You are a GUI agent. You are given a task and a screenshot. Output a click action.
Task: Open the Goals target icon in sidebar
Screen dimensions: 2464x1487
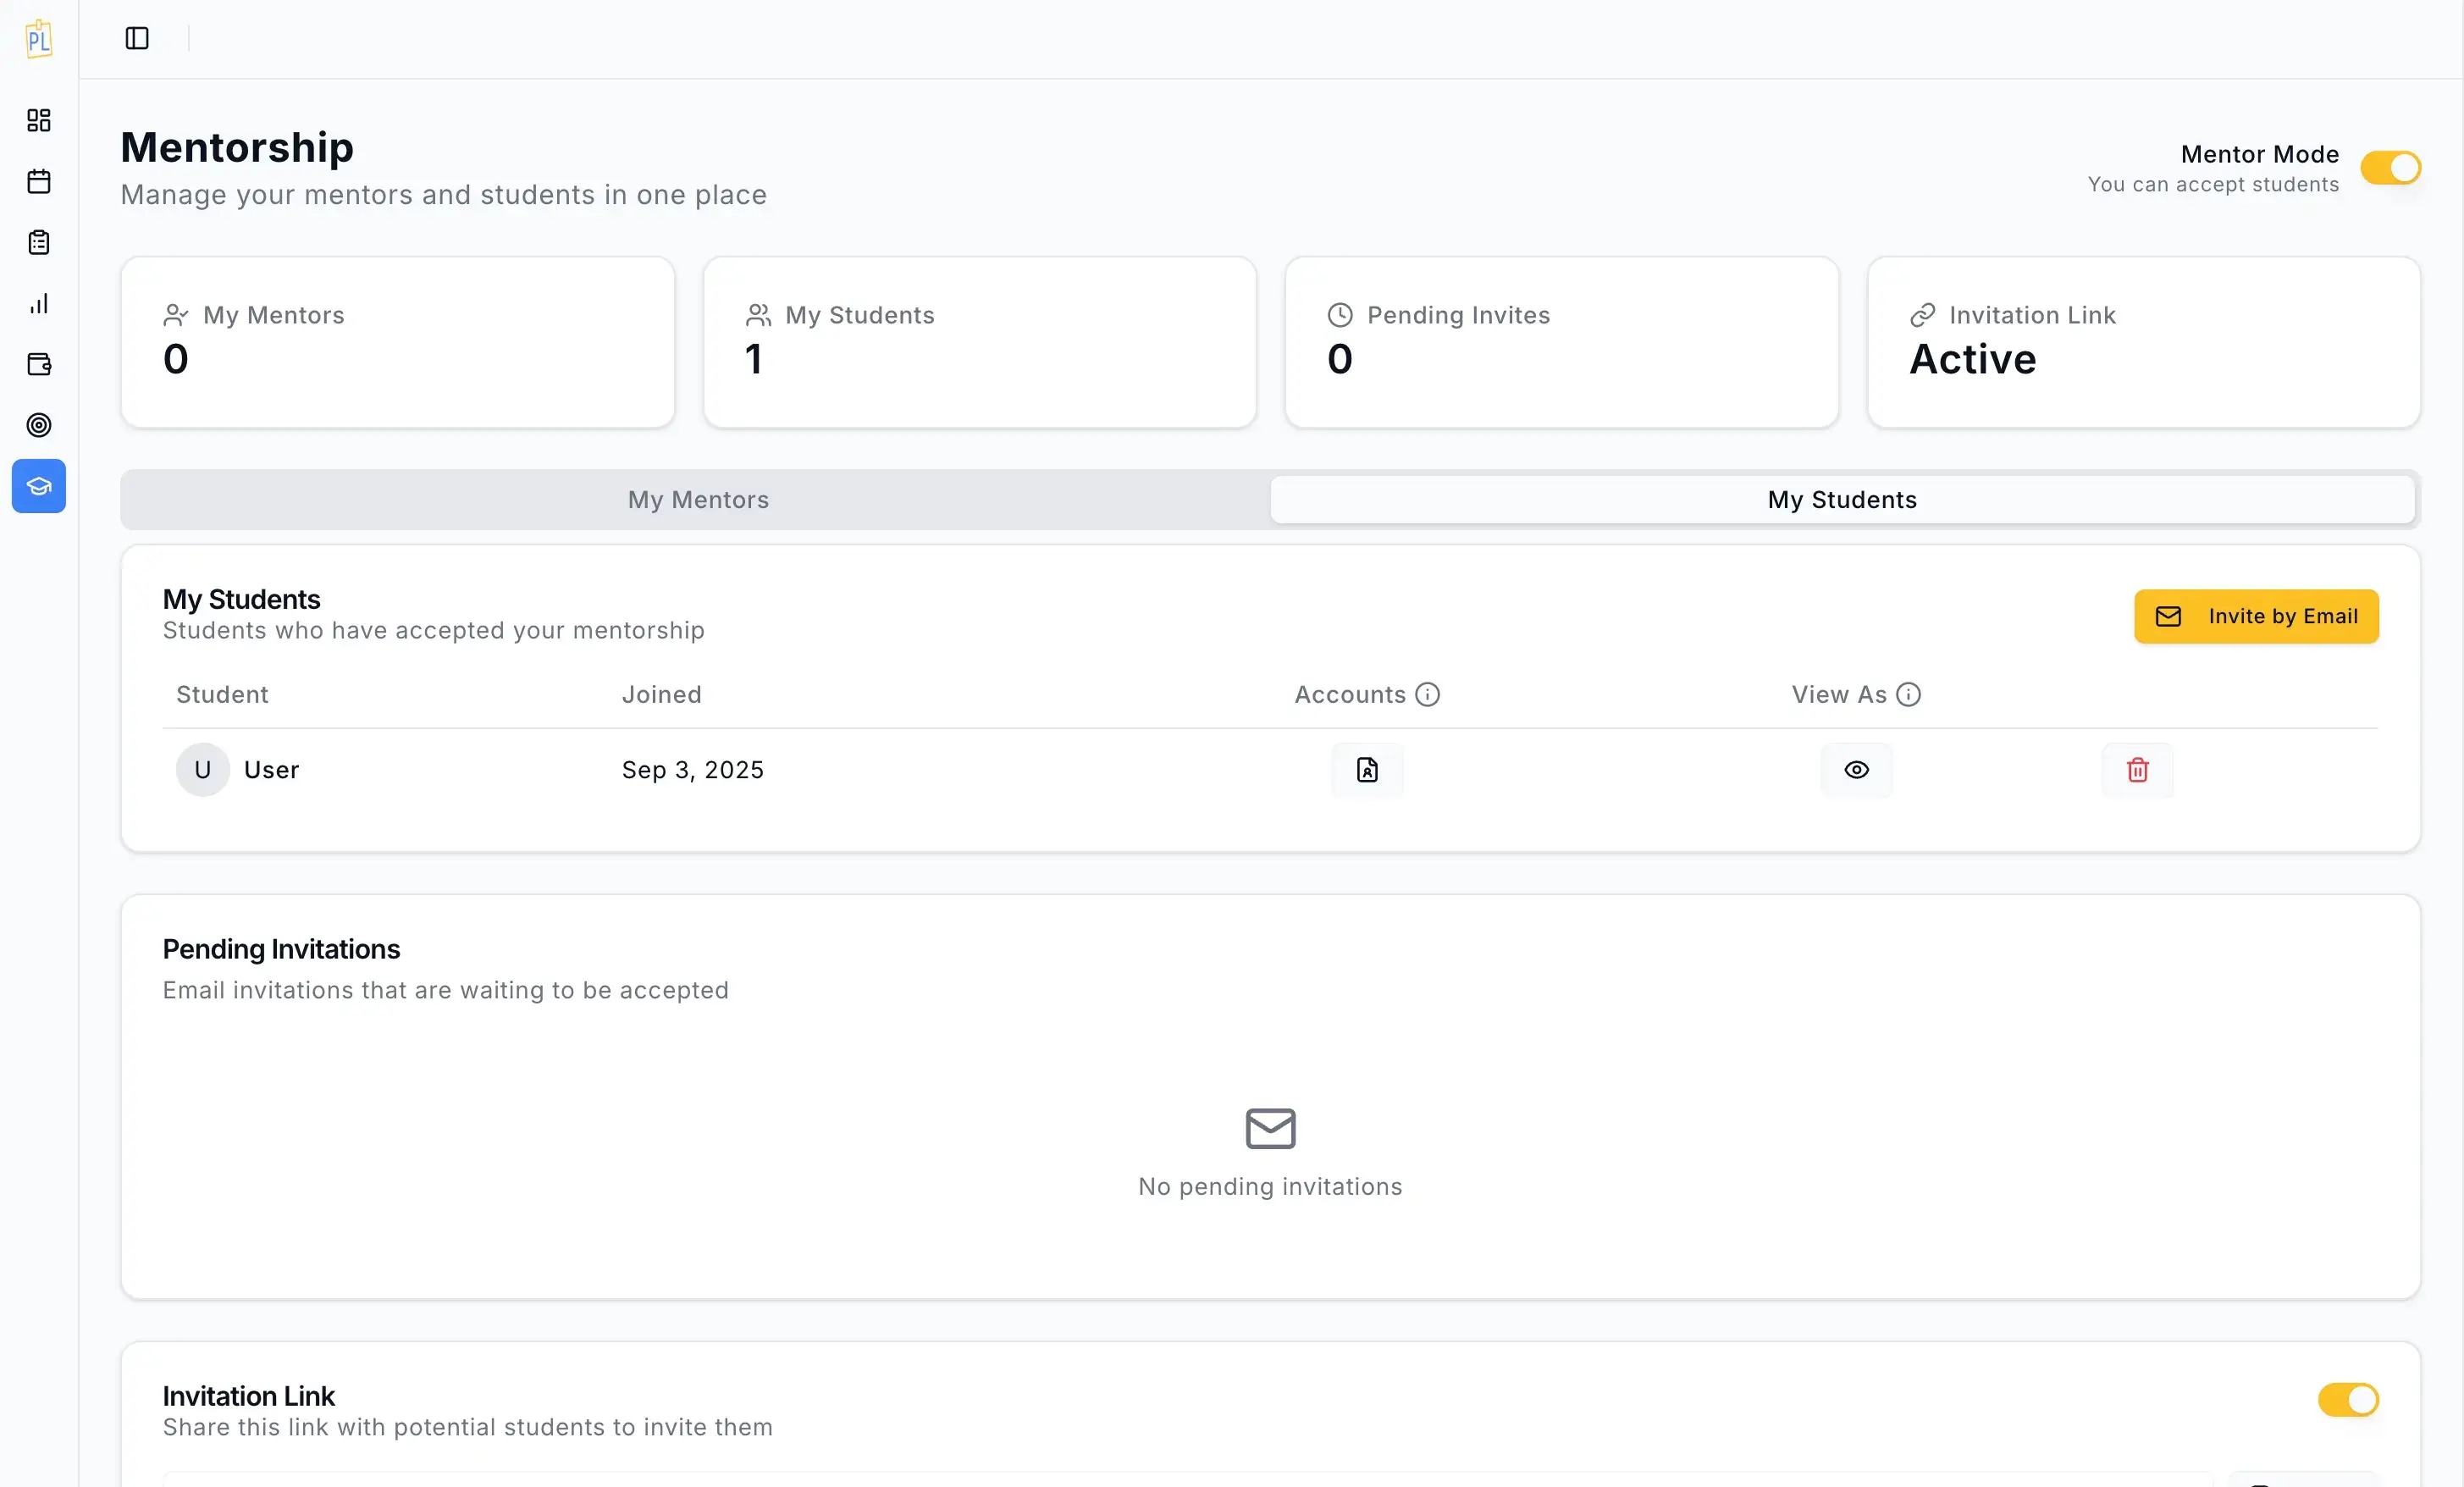click(x=38, y=425)
